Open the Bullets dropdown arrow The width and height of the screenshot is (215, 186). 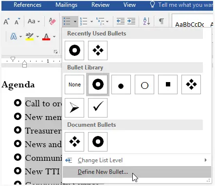tap(75, 21)
